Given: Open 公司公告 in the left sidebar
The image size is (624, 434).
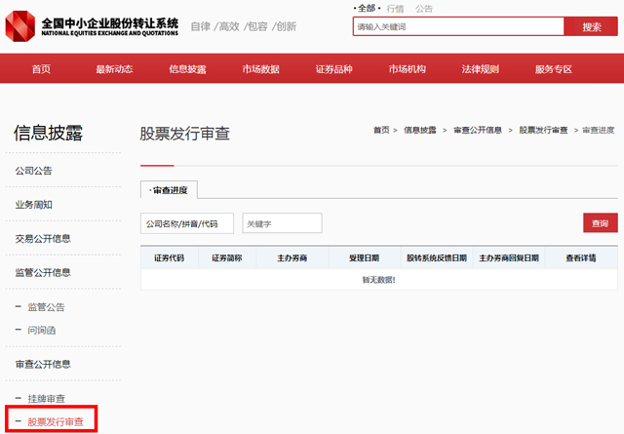Looking at the screenshot, I should click(34, 171).
